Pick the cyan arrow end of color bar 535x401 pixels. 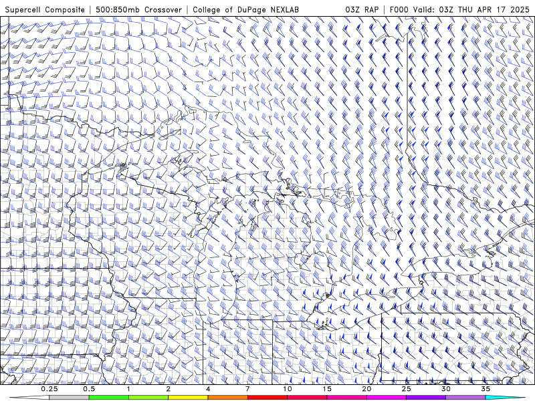click(506, 398)
